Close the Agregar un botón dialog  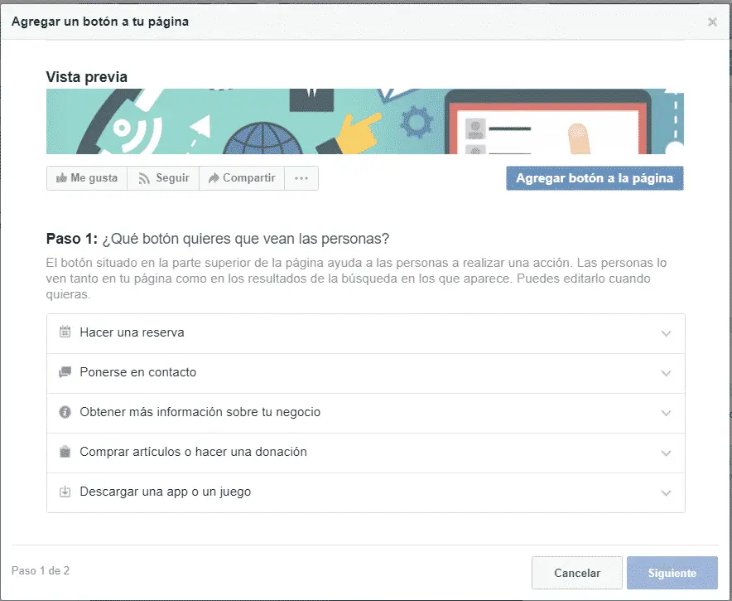pyautogui.click(x=711, y=22)
